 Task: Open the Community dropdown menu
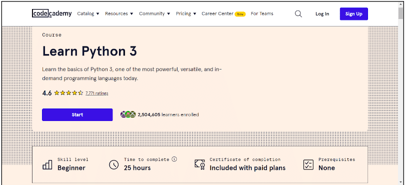point(154,13)
